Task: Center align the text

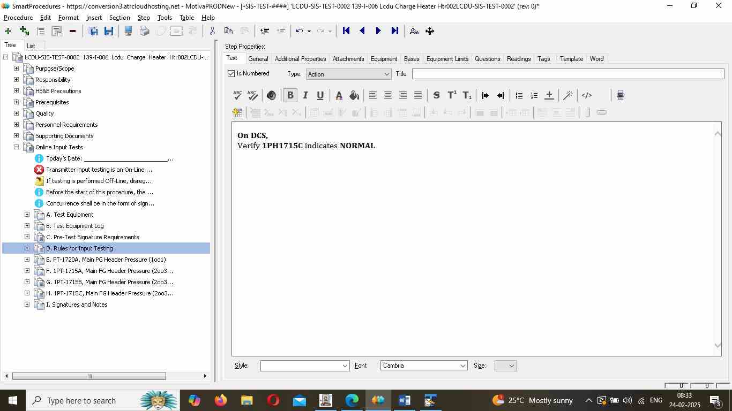Action: coord(387,95)
